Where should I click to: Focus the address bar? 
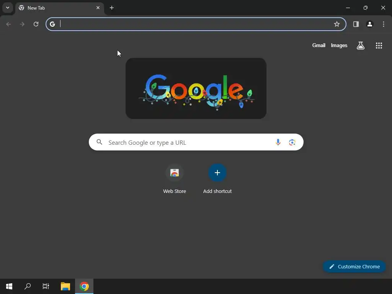tap(196, 24)
